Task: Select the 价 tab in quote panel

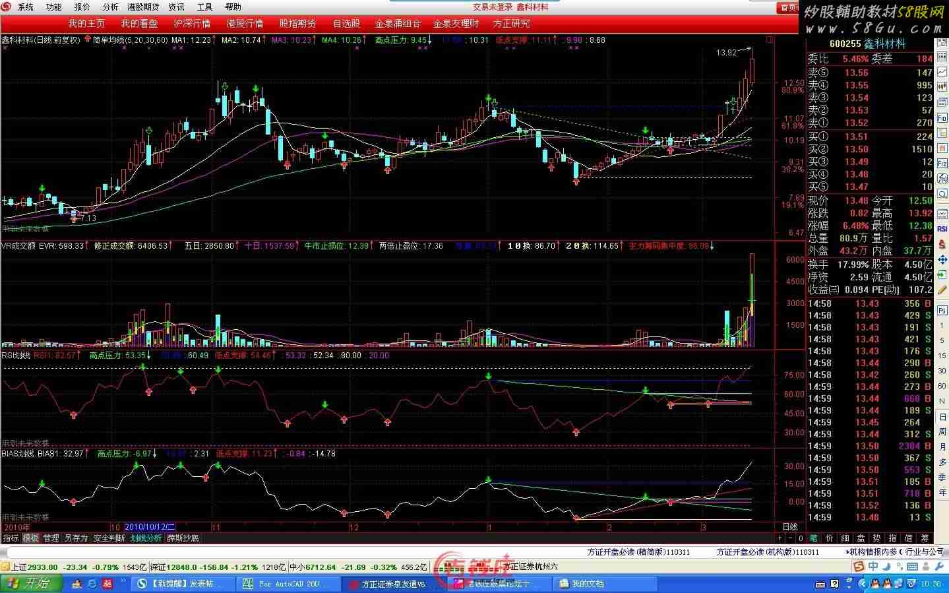Action: coord(829,538)
